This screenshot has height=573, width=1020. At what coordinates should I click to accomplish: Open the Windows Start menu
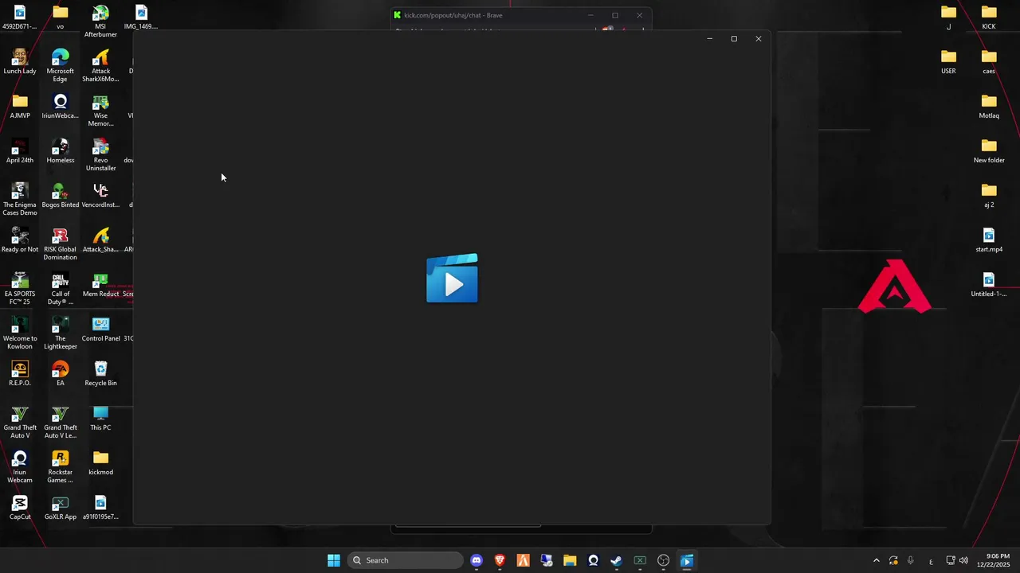click(x=334, y=560)
